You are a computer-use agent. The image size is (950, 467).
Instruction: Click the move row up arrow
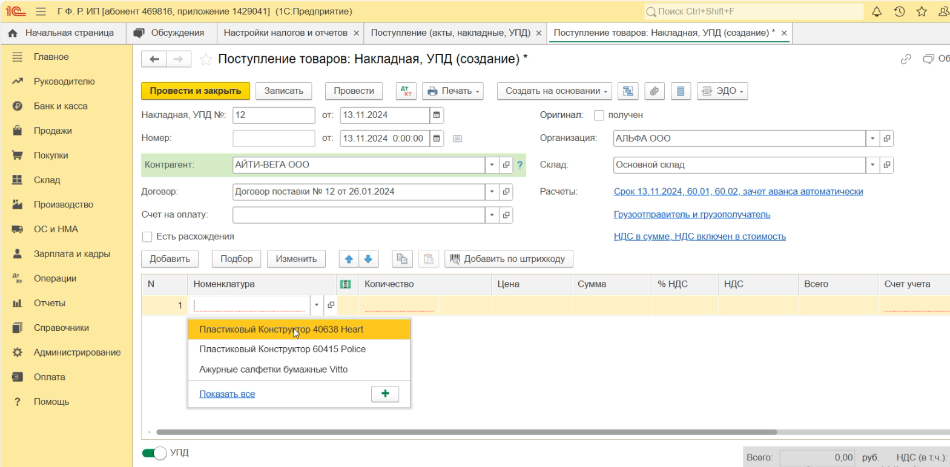[x=349, y=259]
